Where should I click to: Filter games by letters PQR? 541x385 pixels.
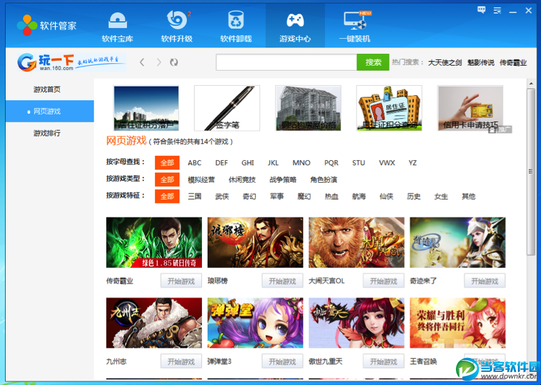(x=331, y=163)
